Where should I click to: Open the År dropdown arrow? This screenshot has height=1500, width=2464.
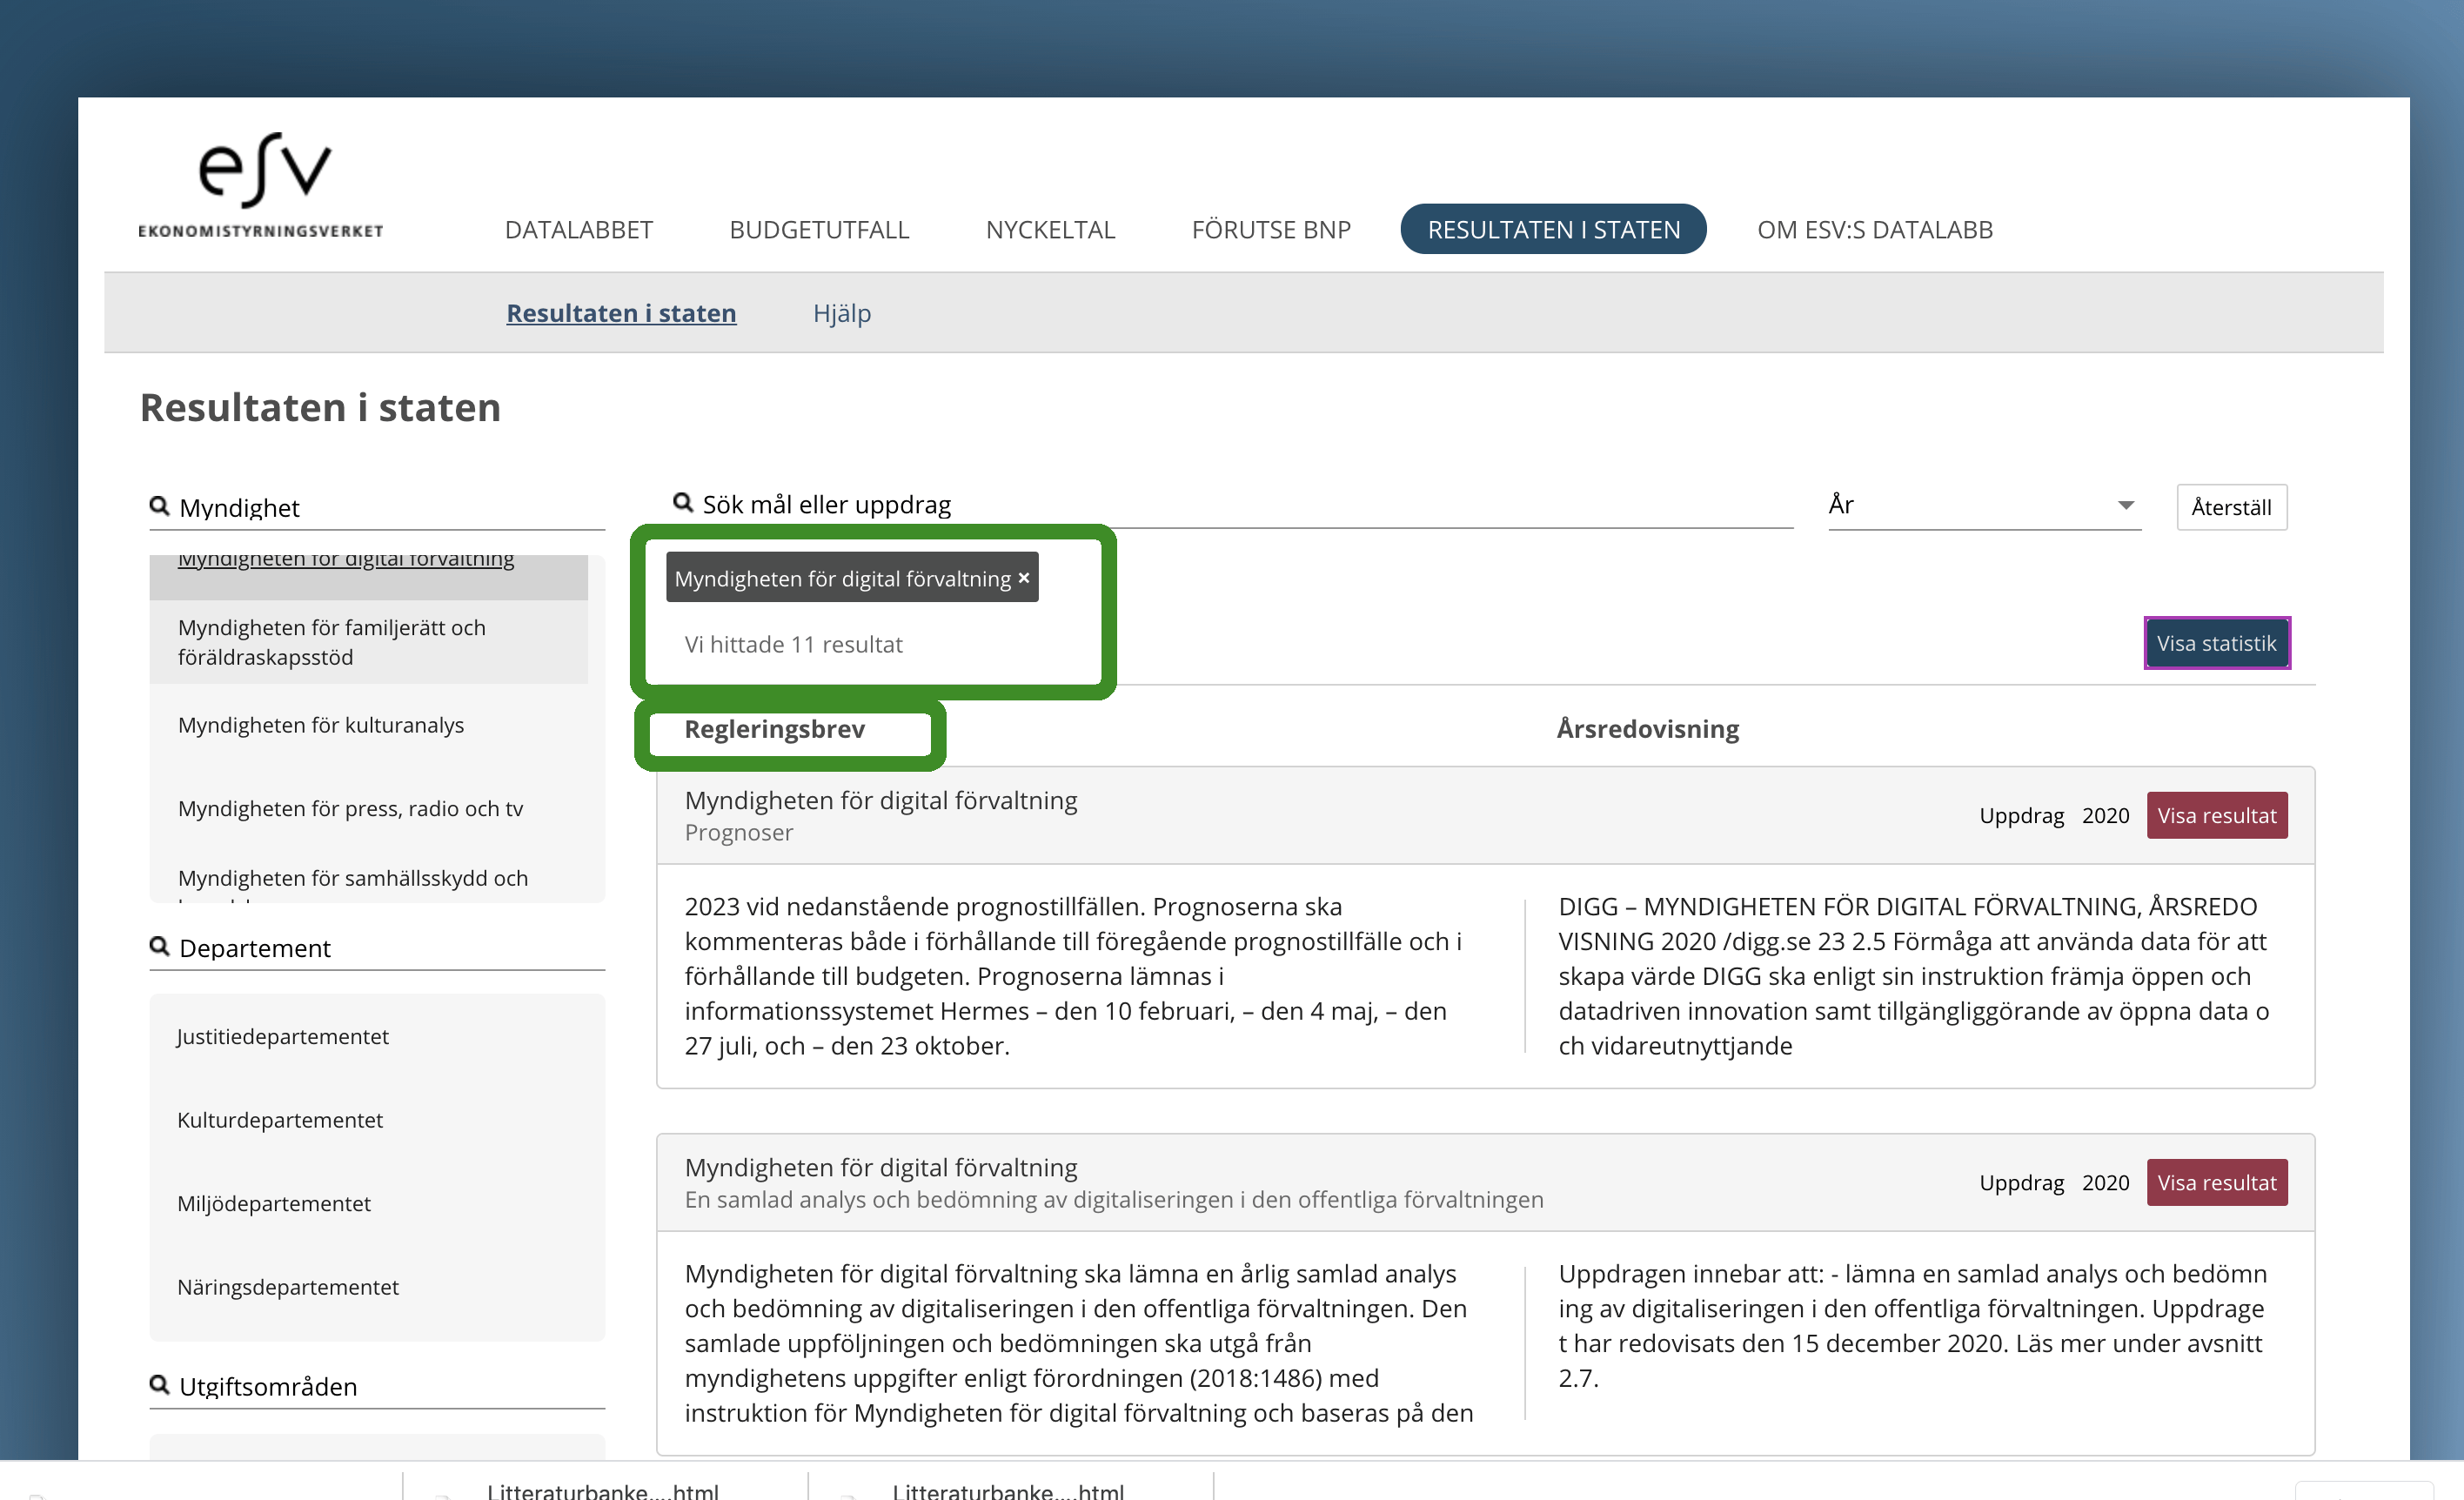[2126, 505]
